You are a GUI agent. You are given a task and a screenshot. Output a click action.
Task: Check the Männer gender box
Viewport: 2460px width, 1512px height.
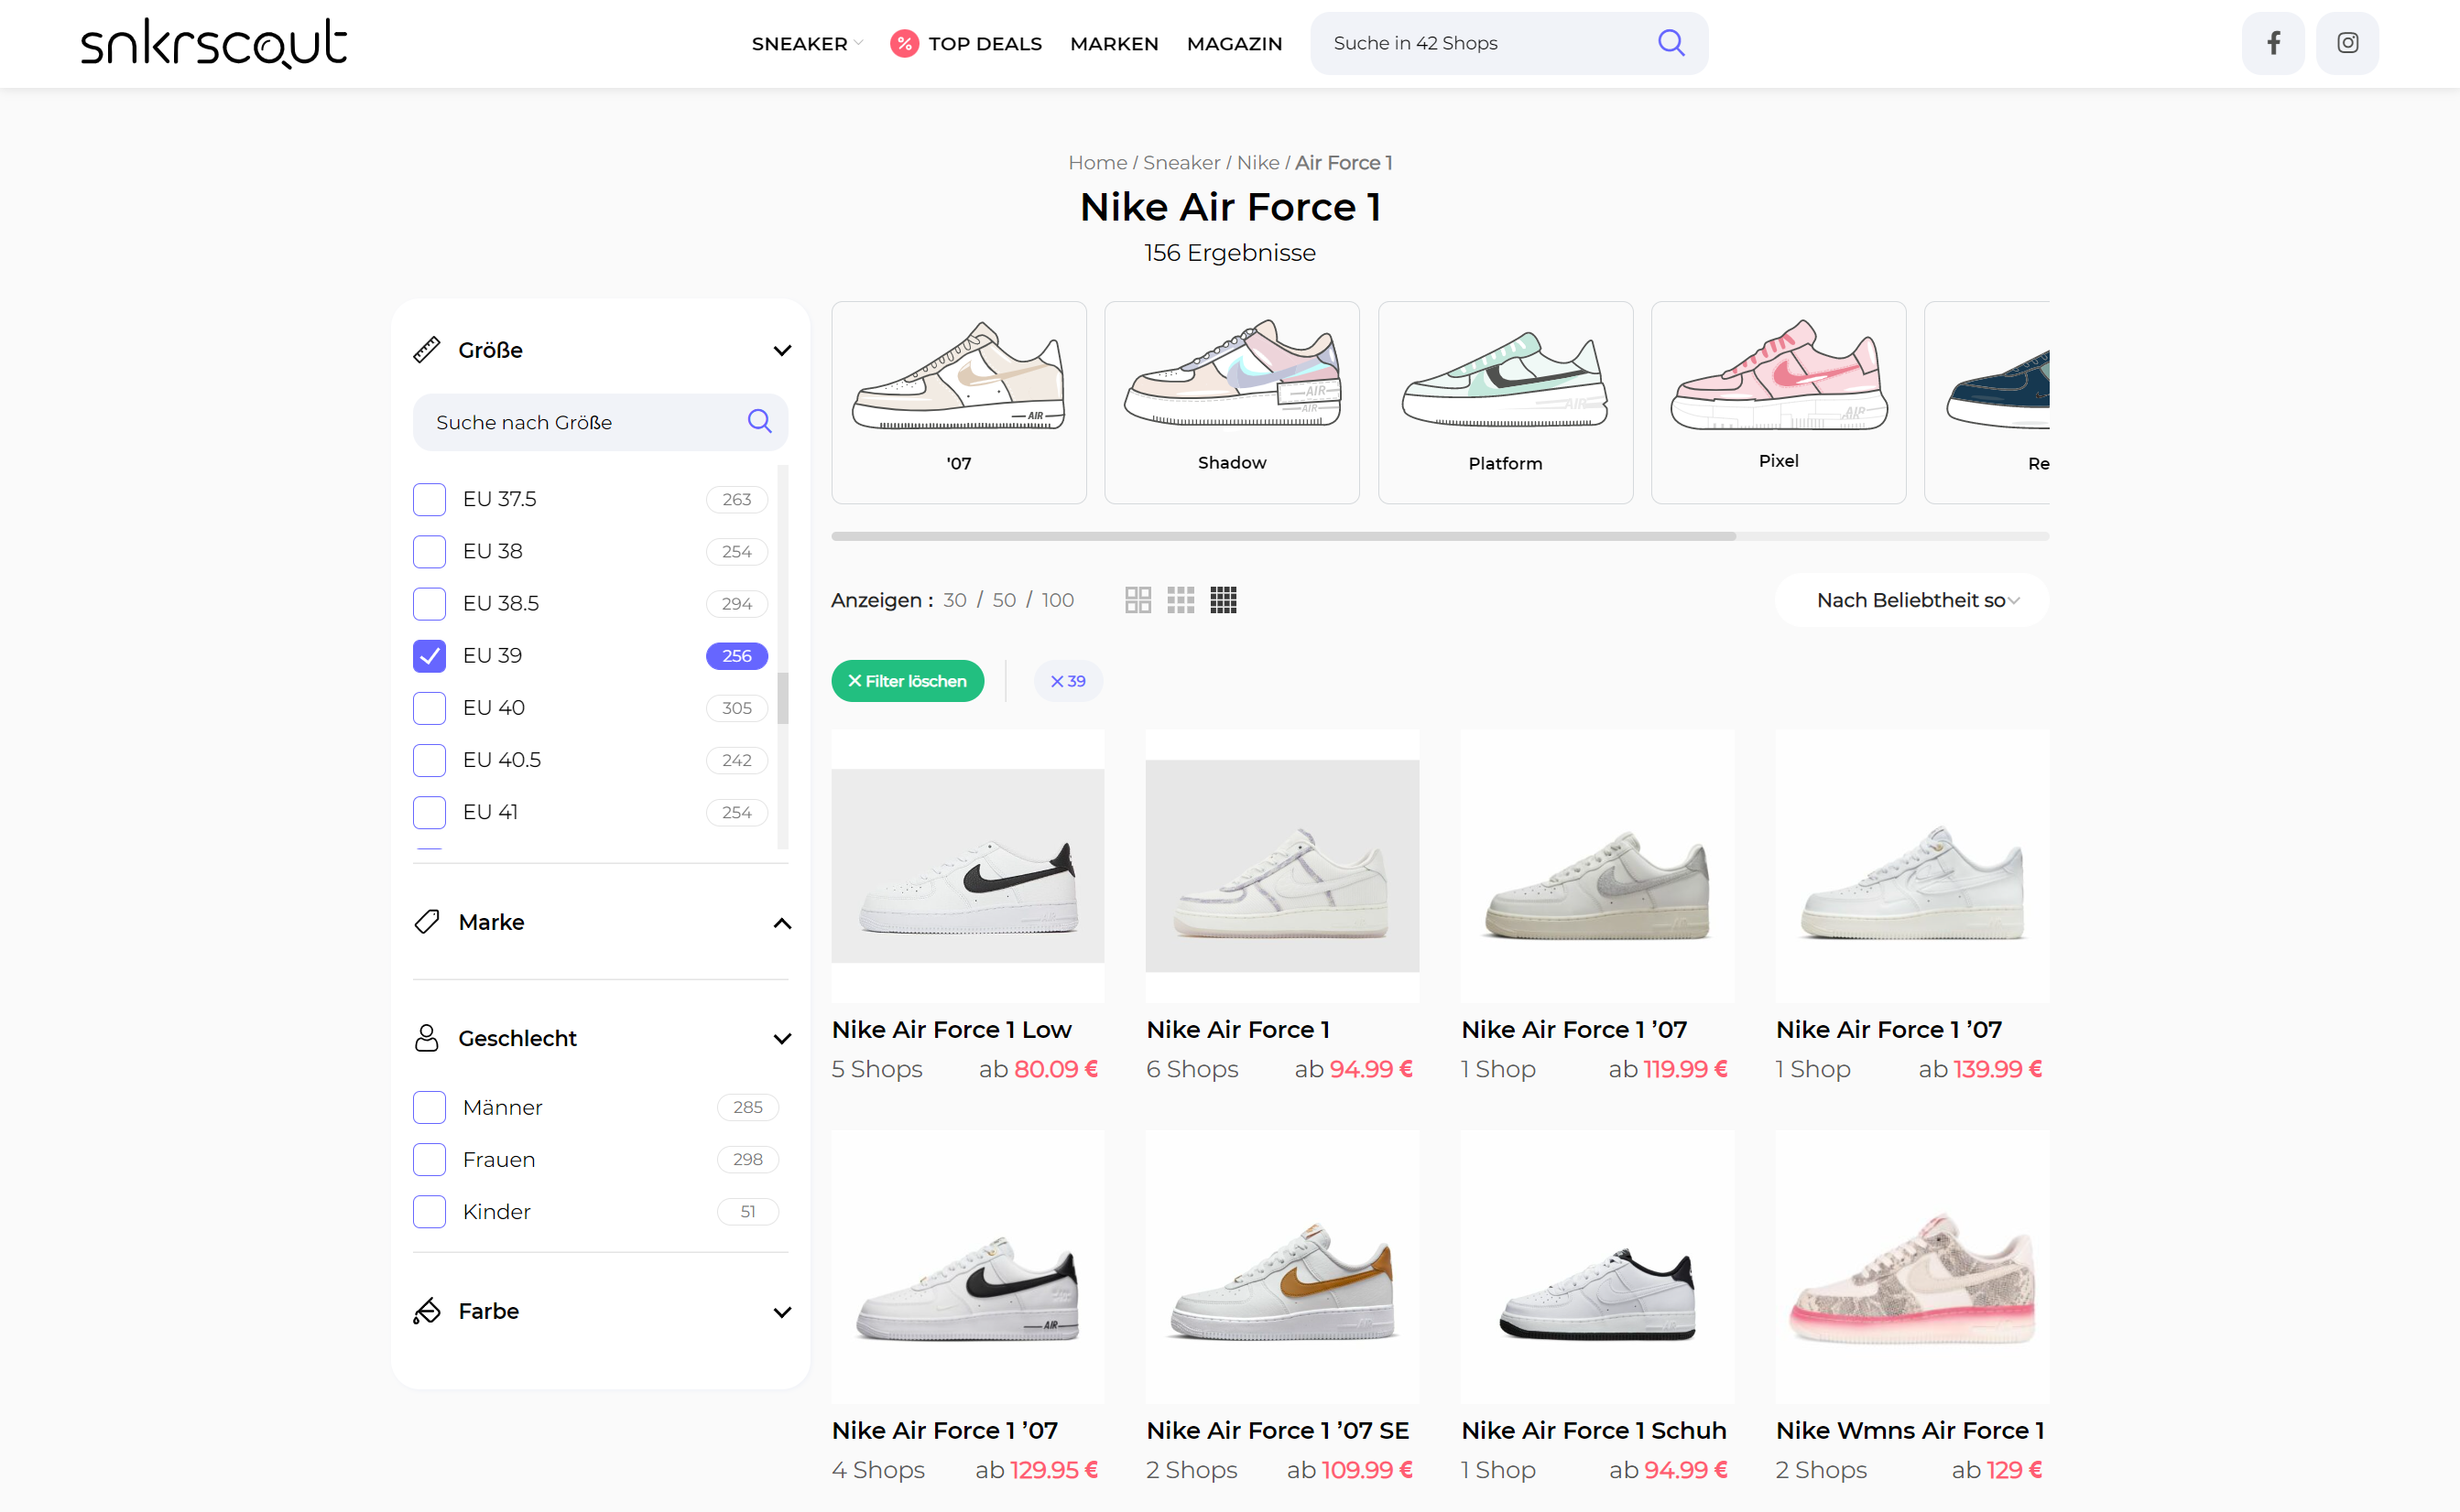[x=430, y=1107]
